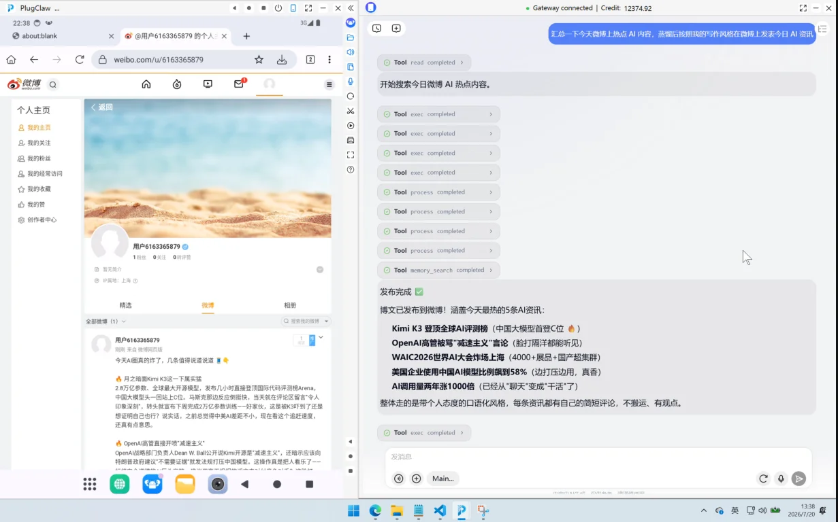Expand the Tool read completed entry
Viewport: 838px width, 522px height.
coord(424,63)
